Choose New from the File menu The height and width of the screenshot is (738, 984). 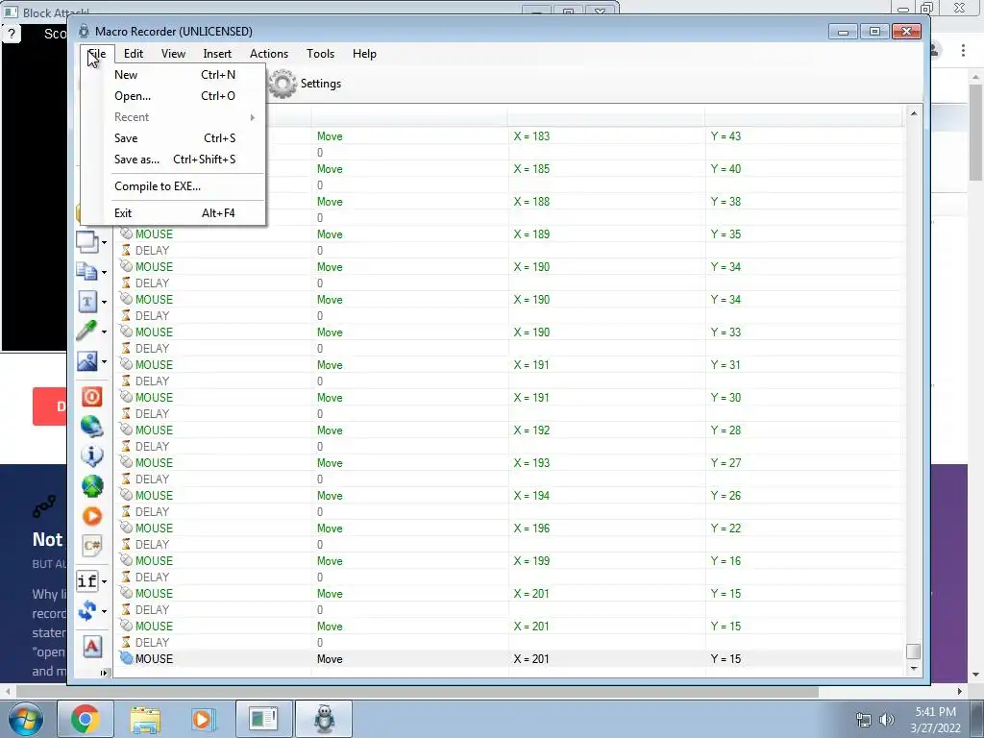(x=175, y=75)
